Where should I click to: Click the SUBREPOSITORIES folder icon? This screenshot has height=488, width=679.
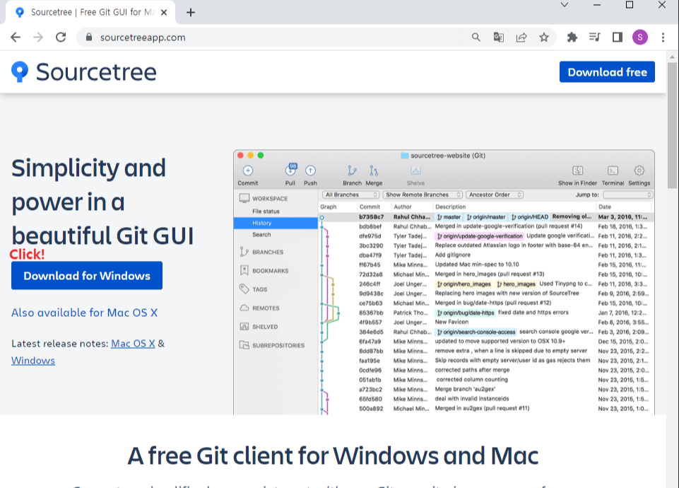(x=244, y=345)
